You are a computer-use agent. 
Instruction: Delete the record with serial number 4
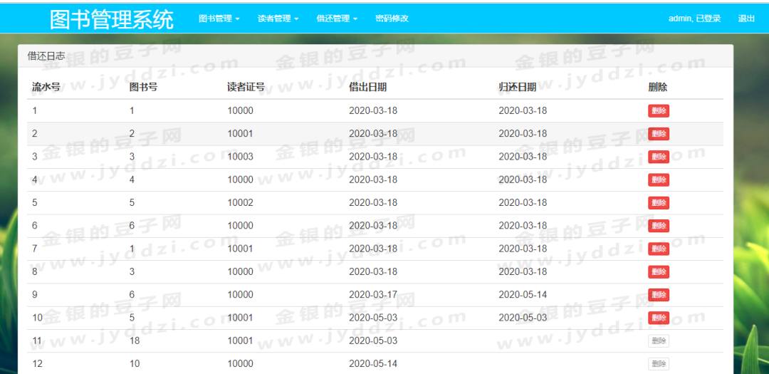point(659,180)
